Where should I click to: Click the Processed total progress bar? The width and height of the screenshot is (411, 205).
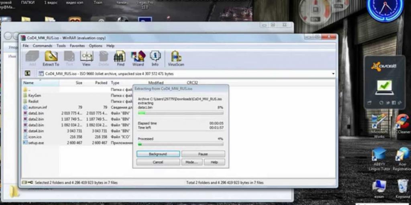point(181,144)
